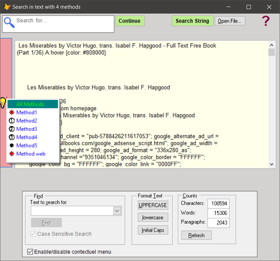
Task: Click the word 'homepage' in the text area
Action: pyautogui.click(x=83, y=108)
